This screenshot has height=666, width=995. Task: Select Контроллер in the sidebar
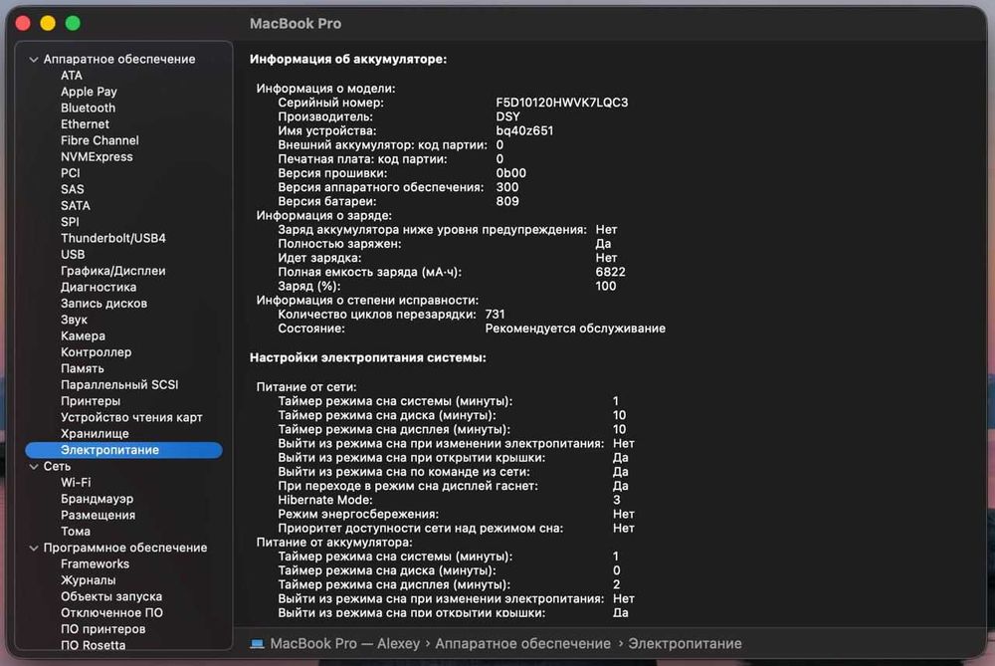click(x=97, y=352)
